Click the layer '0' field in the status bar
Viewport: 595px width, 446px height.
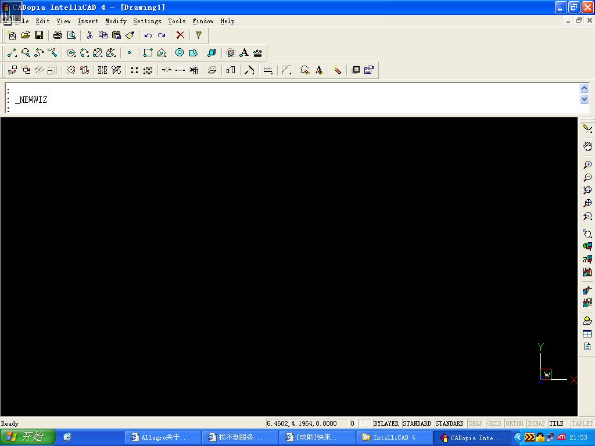point(352,423)
